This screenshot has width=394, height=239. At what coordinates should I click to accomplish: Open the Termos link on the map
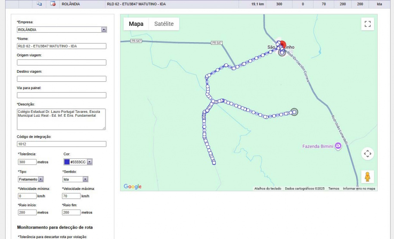pyautogui.click(x=334, y=189)
